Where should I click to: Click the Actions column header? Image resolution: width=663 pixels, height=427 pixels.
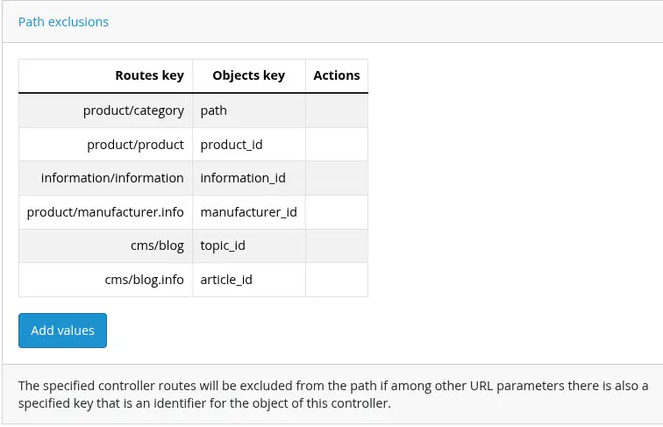(336, 75)
